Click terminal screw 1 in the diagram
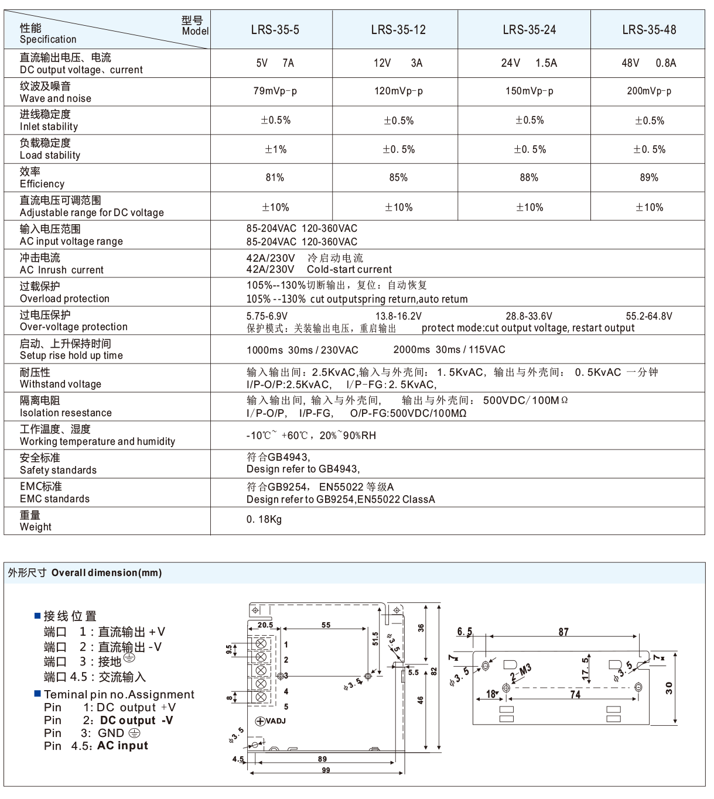This screenshot has width=714, height=799. (261, 644)
